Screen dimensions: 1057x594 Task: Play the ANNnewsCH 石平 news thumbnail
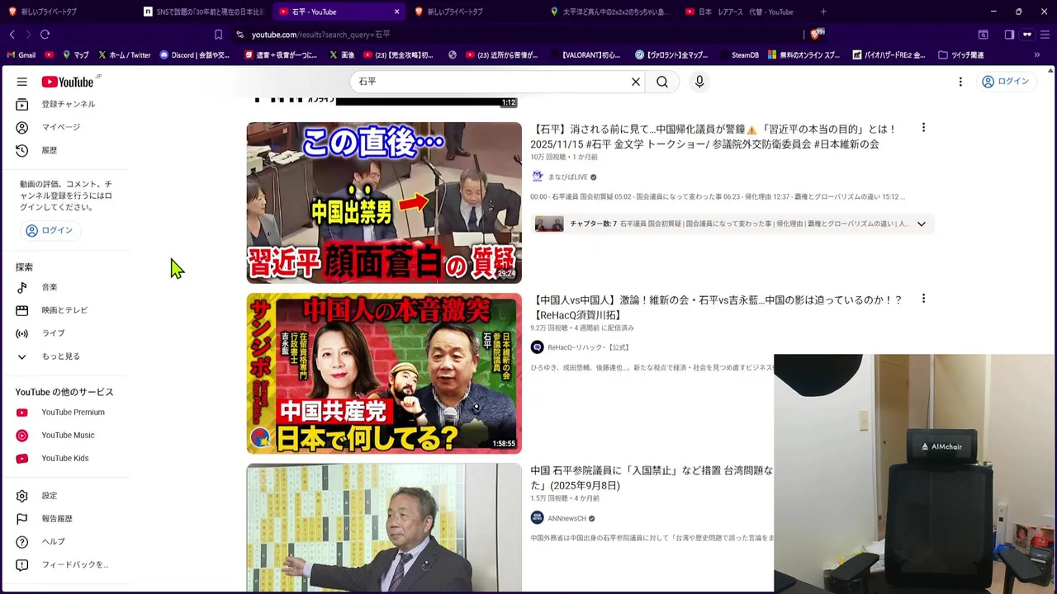pos(384,527)
